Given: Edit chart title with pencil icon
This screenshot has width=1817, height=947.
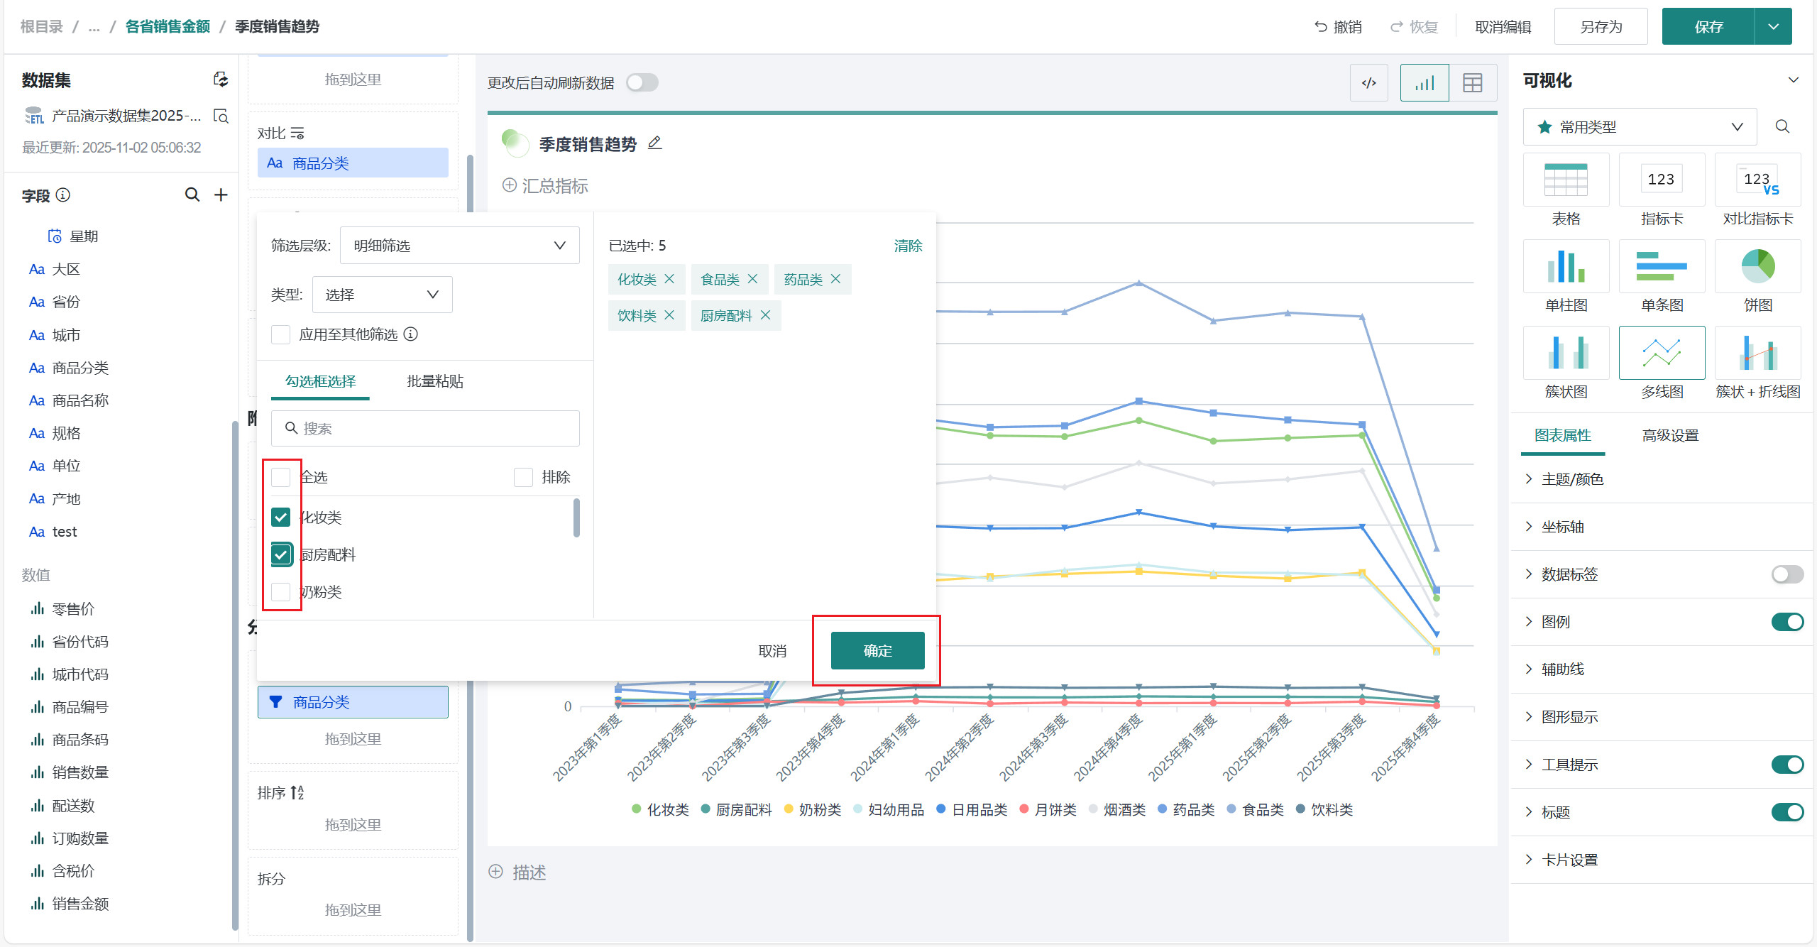Looking at the screenshot, I should [x=654, y=143].
